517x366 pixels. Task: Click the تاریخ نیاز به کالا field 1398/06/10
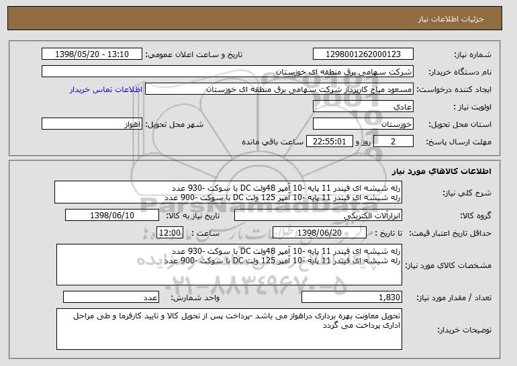[x=112, y=216]
